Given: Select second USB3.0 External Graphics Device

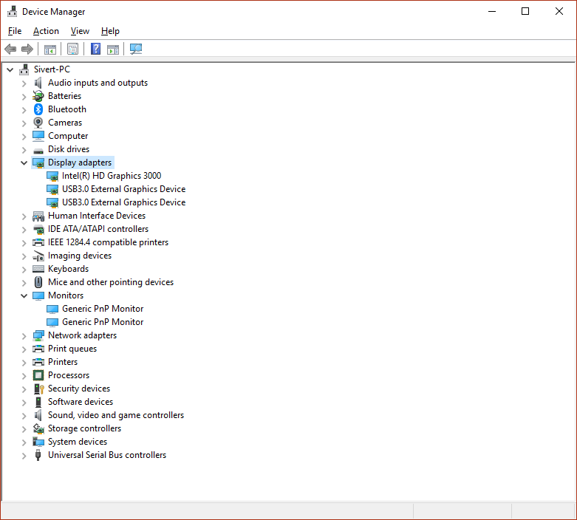Looking at the screenshot, I should point(123,202).
